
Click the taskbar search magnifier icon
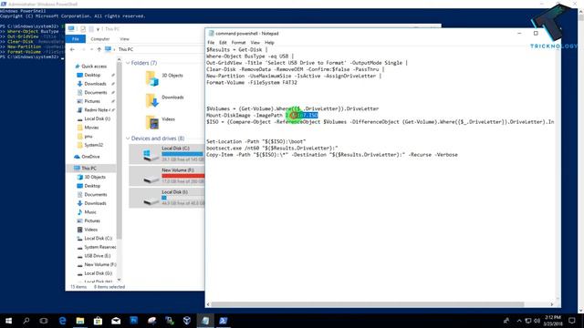tap(26, 321)
